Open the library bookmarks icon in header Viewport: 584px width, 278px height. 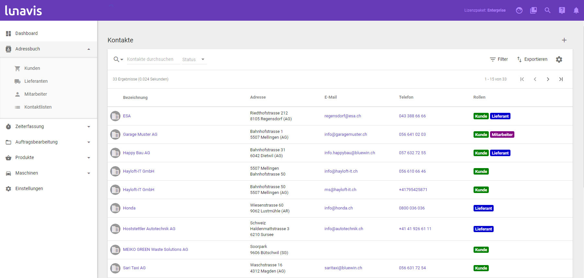[x=533, y=10]
